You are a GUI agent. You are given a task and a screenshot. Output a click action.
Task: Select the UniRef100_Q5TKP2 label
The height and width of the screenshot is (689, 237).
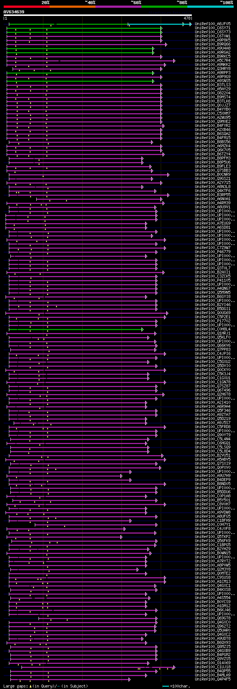[213, 537]
